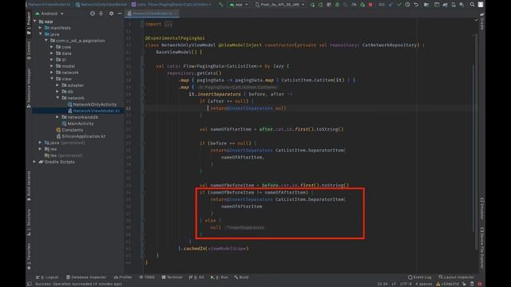
Task: Open the Logcat tool window
Action: tap(47, 277)
